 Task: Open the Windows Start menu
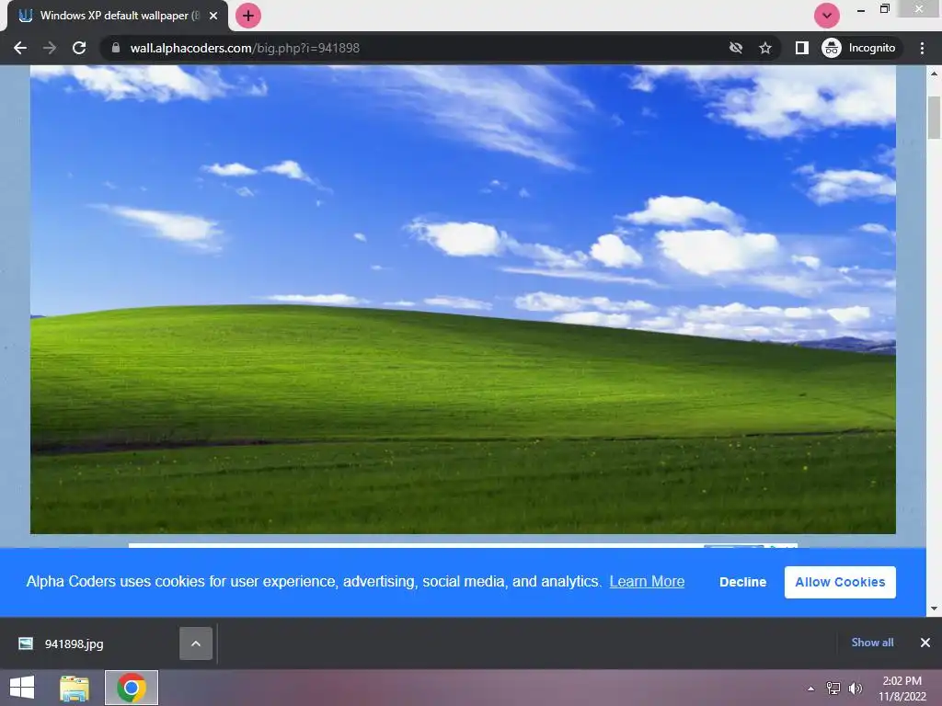click(x=22, y=688)
